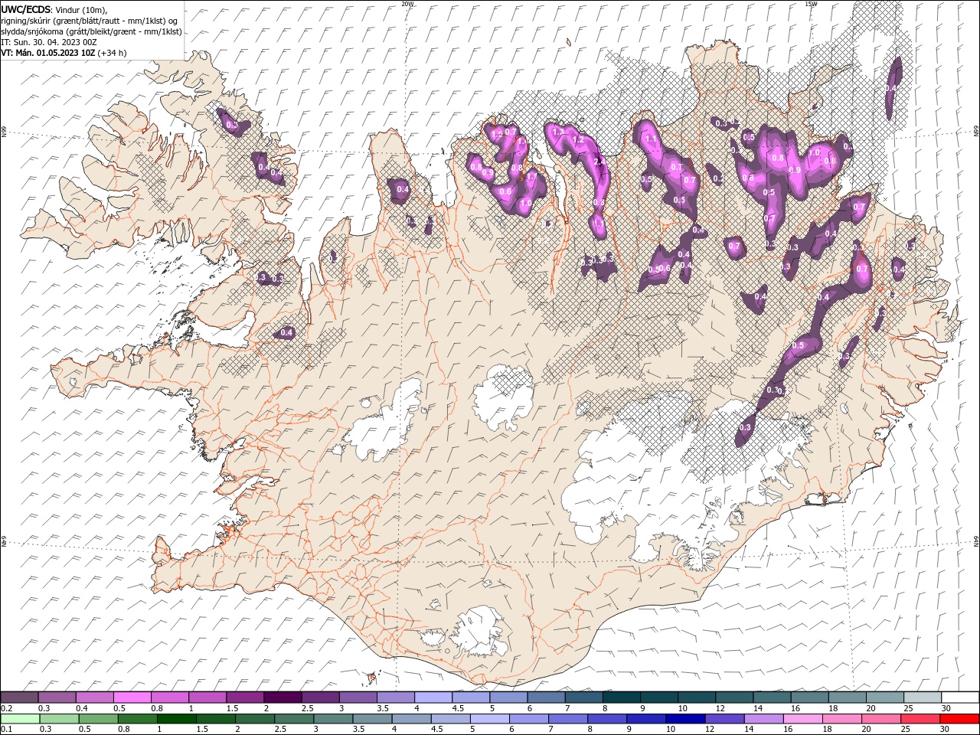This screenshot has width=980, height=735.
Task: Click bottom-row legend swatch between 0.1 and 0.3
Action: coord(20,719)
